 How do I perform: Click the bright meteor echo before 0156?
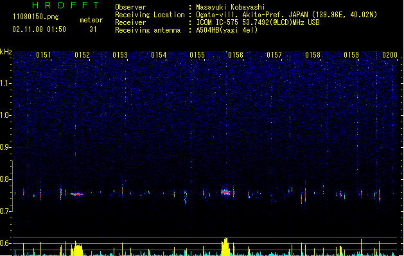pos(226,192)
